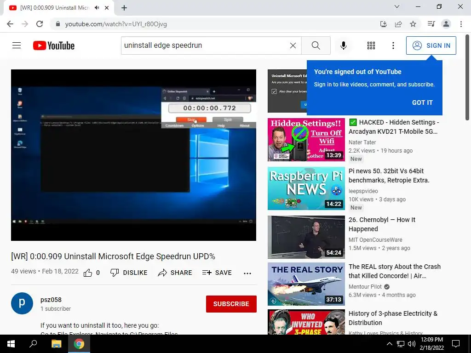Share this page icon in address bar
The width and height of the screenshot is (471, 353).
[398, 24]
